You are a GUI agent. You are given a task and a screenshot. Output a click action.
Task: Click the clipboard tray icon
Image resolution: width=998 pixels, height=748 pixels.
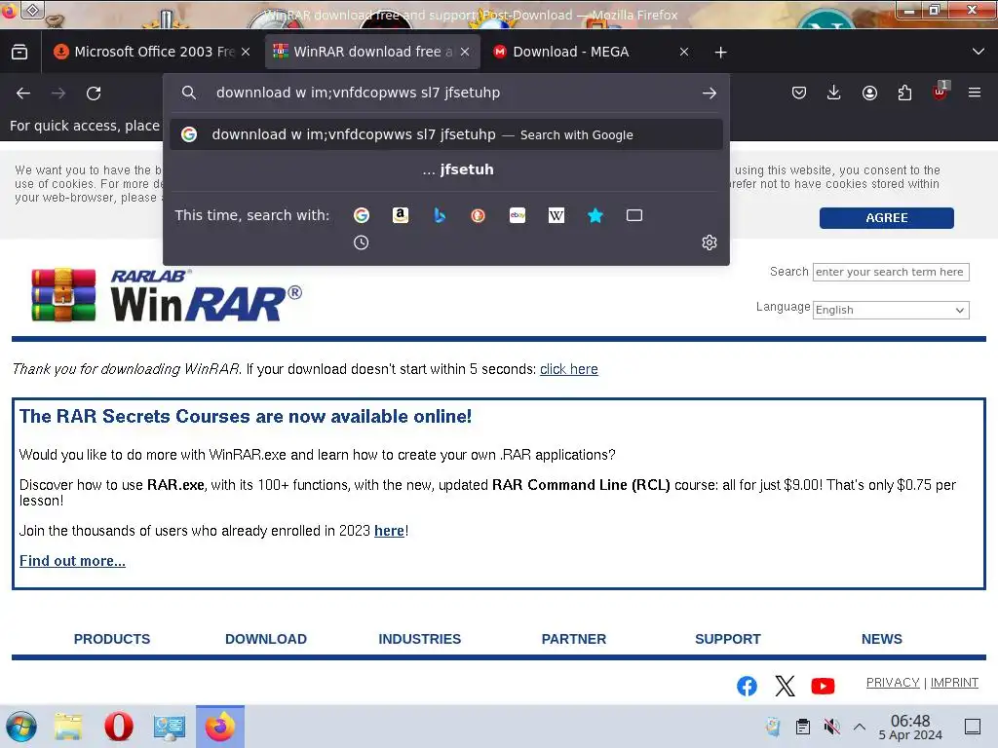pyautogui.click(x=803, y=727)
